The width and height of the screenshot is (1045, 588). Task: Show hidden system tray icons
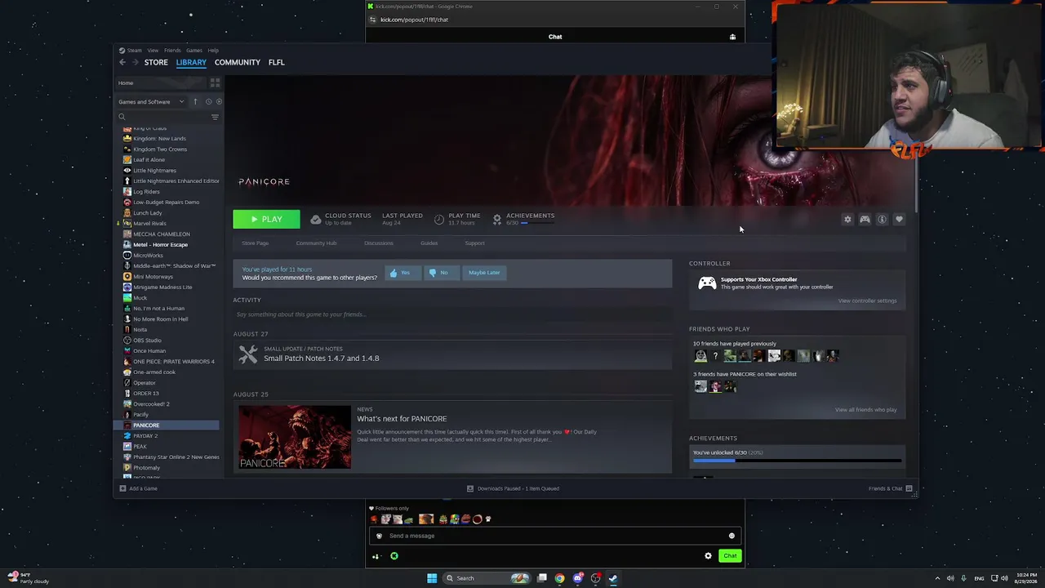(937, 578)
